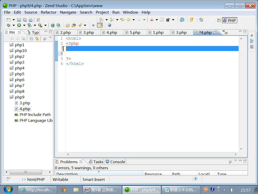
Task: Toggle Link with Editor in PHP Explorer
Action: (37, 39)
